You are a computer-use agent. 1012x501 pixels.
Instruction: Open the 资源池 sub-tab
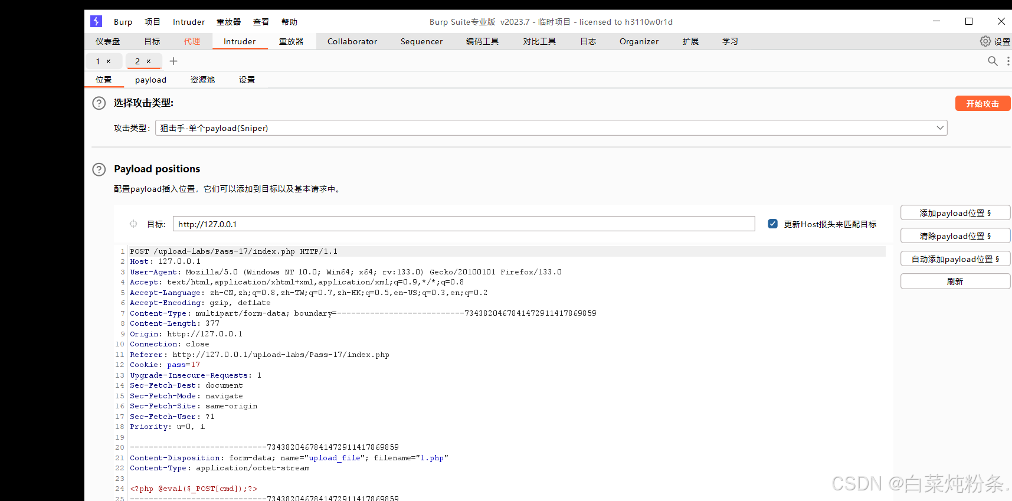(x=202, y=80)
